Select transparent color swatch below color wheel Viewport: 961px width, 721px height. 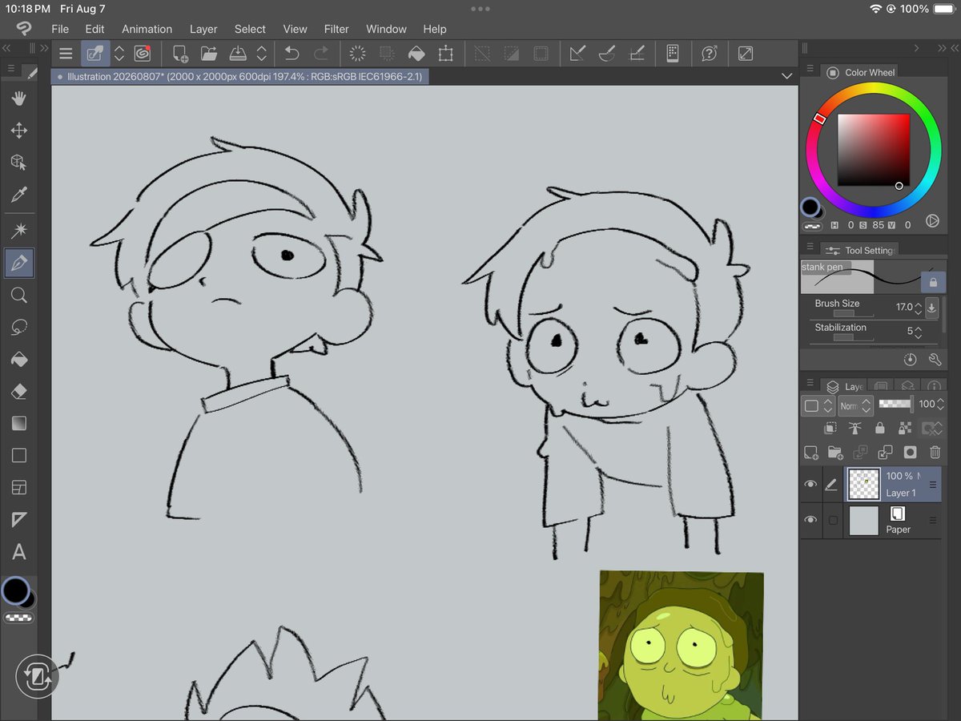click(x=812, y=226)
